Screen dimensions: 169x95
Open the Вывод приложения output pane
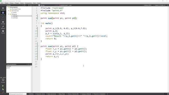pos(51,94)
